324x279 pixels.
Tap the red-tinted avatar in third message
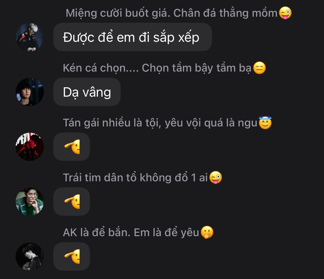tap(30, 147)
